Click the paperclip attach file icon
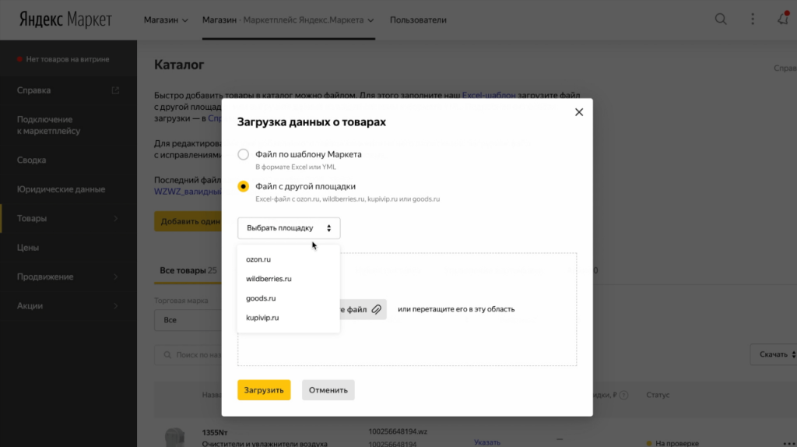797x447 pixels. (x=376, y=309)
